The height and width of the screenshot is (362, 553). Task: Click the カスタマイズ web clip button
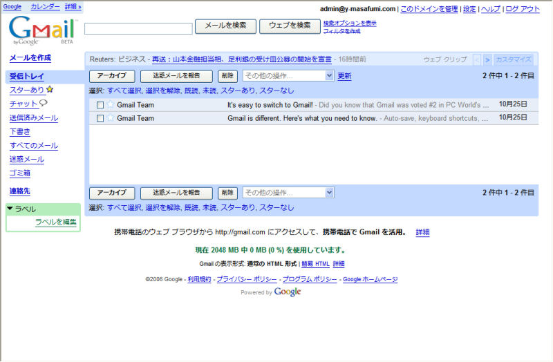click(514, 59)
